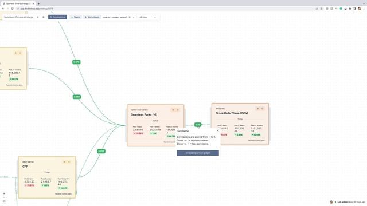Image resolution: width=367 pixels, height=206 pixels.
Task: Click Total label on Seamless Parks card
Action: (155, 121)
